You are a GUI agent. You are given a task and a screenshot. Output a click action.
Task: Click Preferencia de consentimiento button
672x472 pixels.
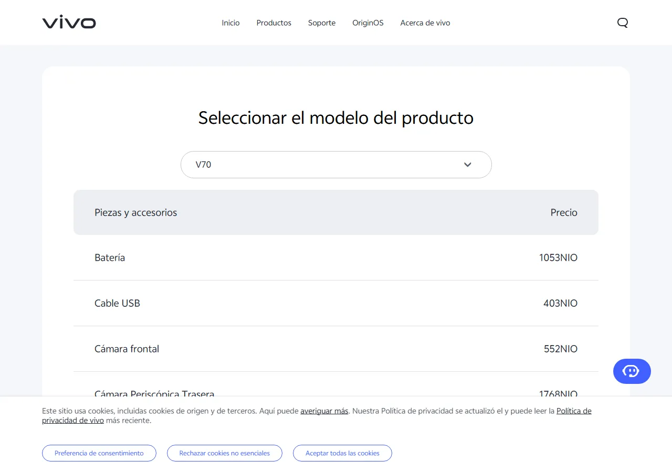[x=99, y=453]
